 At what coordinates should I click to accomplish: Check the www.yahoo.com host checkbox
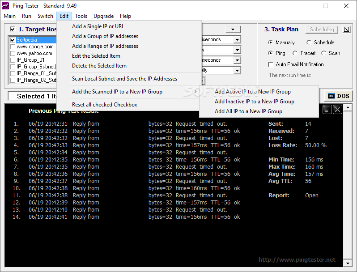(13, 53)
